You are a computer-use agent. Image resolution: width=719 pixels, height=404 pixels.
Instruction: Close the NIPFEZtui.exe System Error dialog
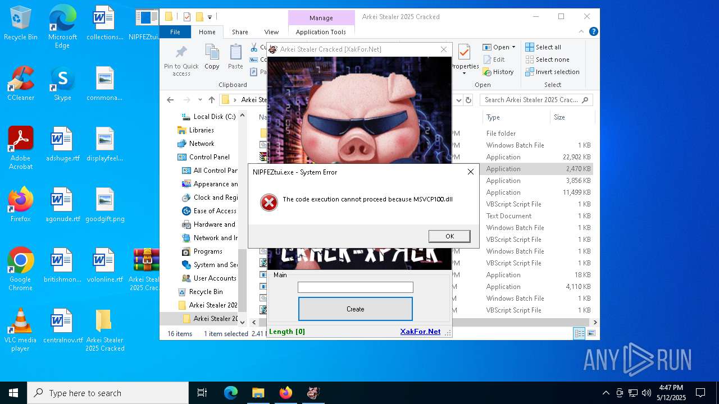[x=471, y=172]
